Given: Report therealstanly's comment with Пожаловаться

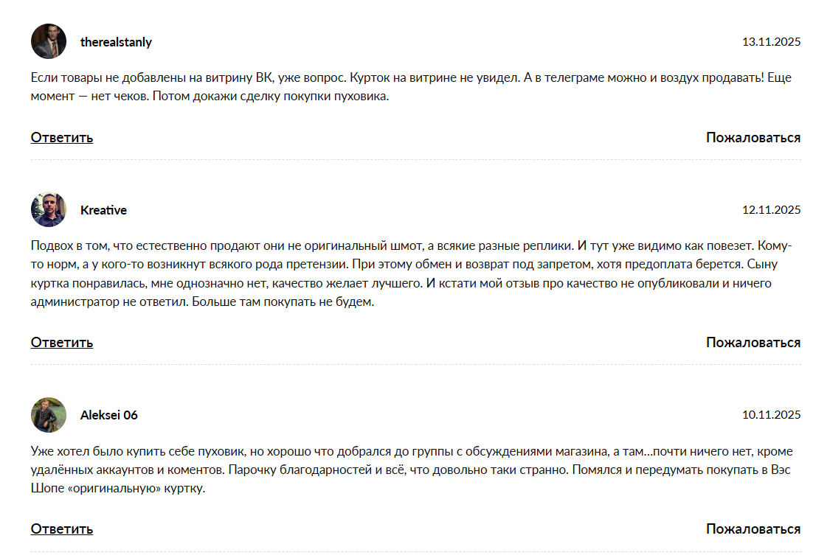Looking at the screenshot, I should pyautogui.click(x=753, y=137).
